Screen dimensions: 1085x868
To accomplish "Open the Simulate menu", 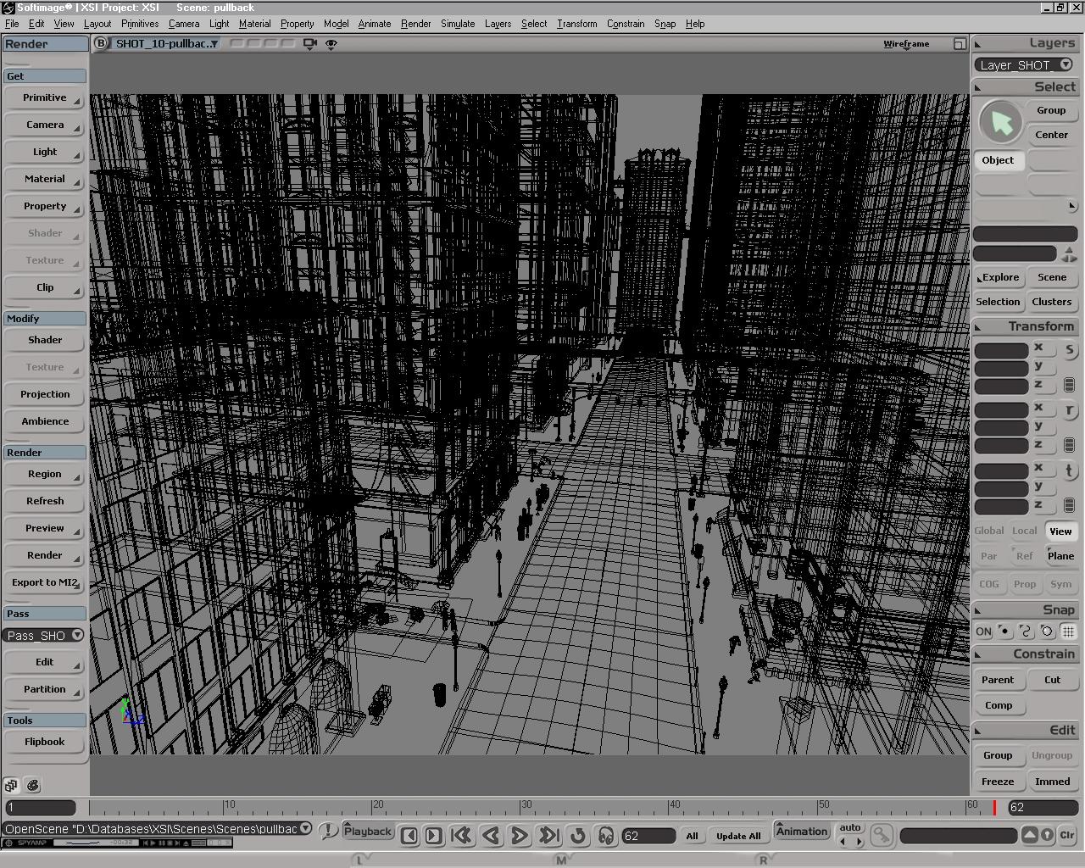I will 457,24.
